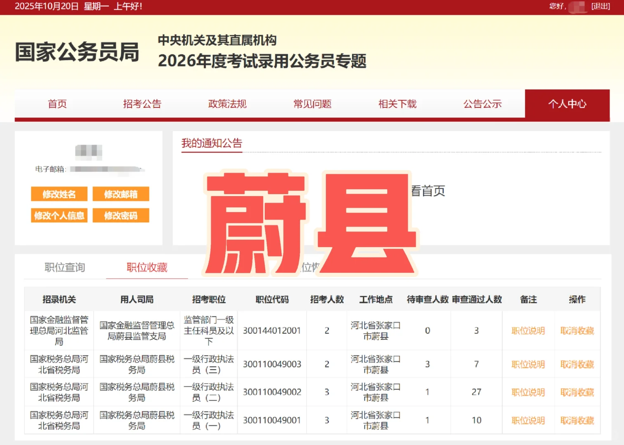
Task: Go to the 招考公告 menu item
Action: pyautogui.click(x=142, y=104)
